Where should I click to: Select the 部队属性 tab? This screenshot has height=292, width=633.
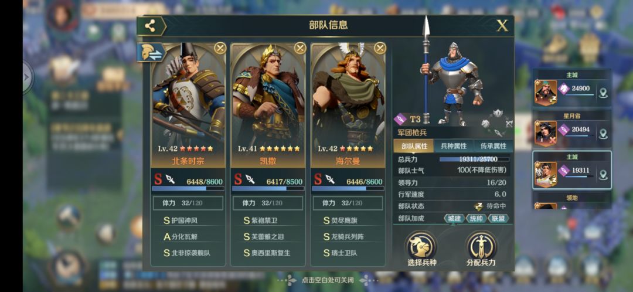coord(414,146)
